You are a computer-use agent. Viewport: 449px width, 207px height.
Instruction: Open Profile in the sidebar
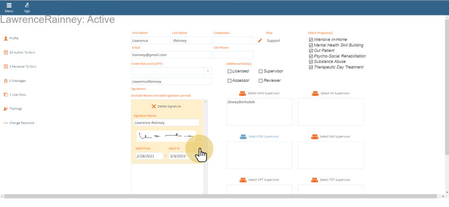[14, 38]
